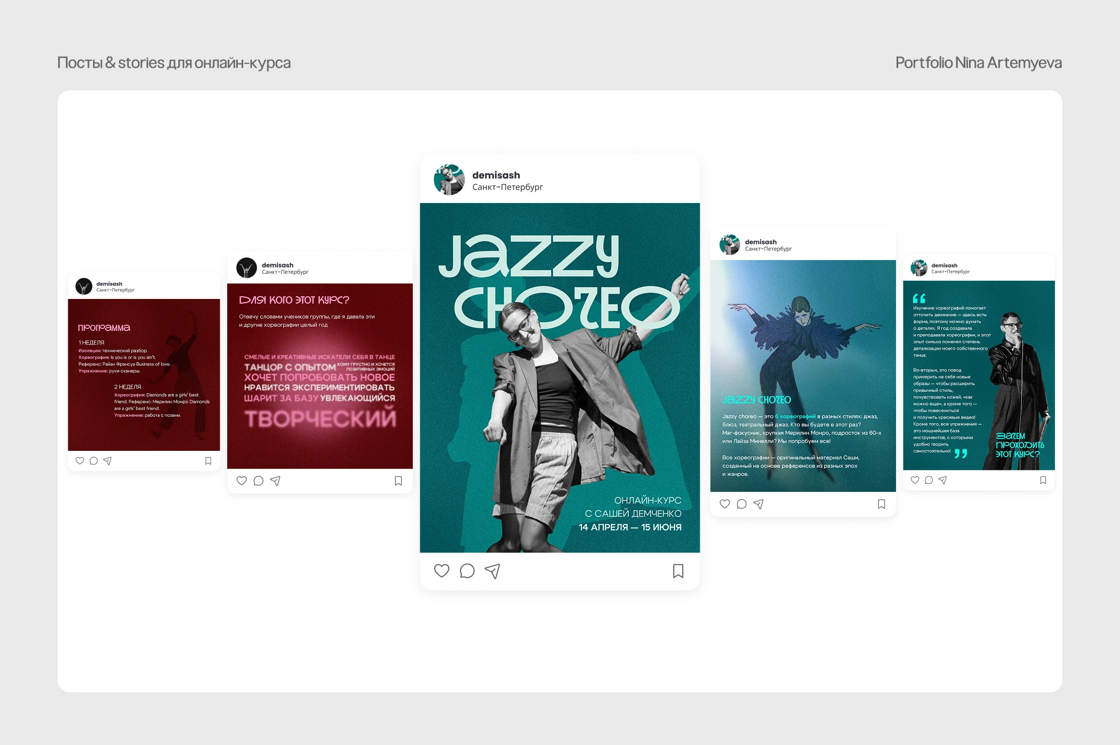Bookmark the 'Для кого этот курс' post
This screenshot has width=1120, height=745.
click(398, 481)
